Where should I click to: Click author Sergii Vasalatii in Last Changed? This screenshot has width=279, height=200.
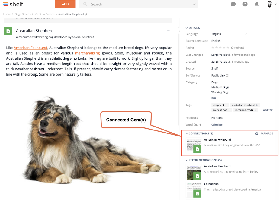[221, 55]
